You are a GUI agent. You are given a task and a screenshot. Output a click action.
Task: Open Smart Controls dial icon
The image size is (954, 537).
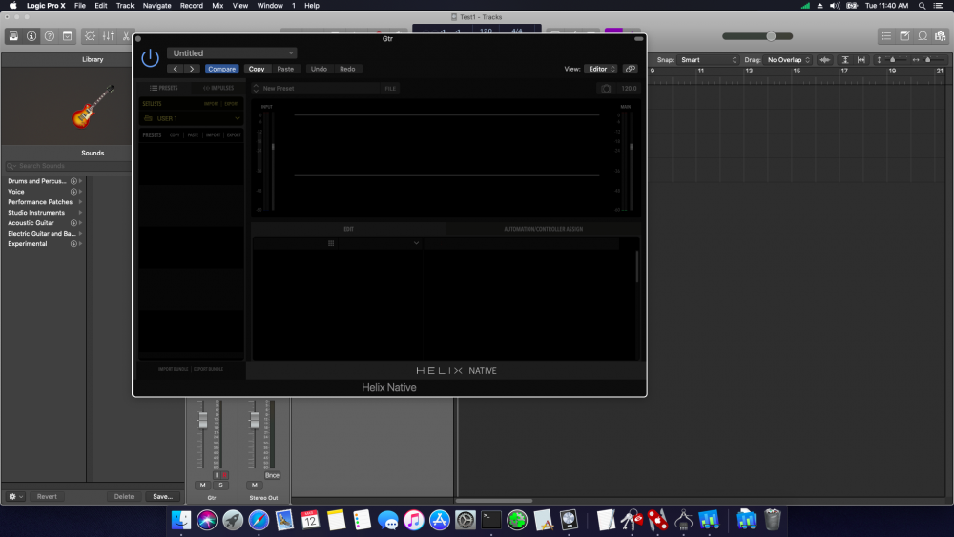tap(90, 36)
